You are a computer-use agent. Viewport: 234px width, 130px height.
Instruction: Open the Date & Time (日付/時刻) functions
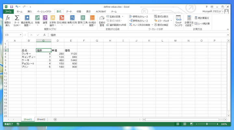point(62,21)
